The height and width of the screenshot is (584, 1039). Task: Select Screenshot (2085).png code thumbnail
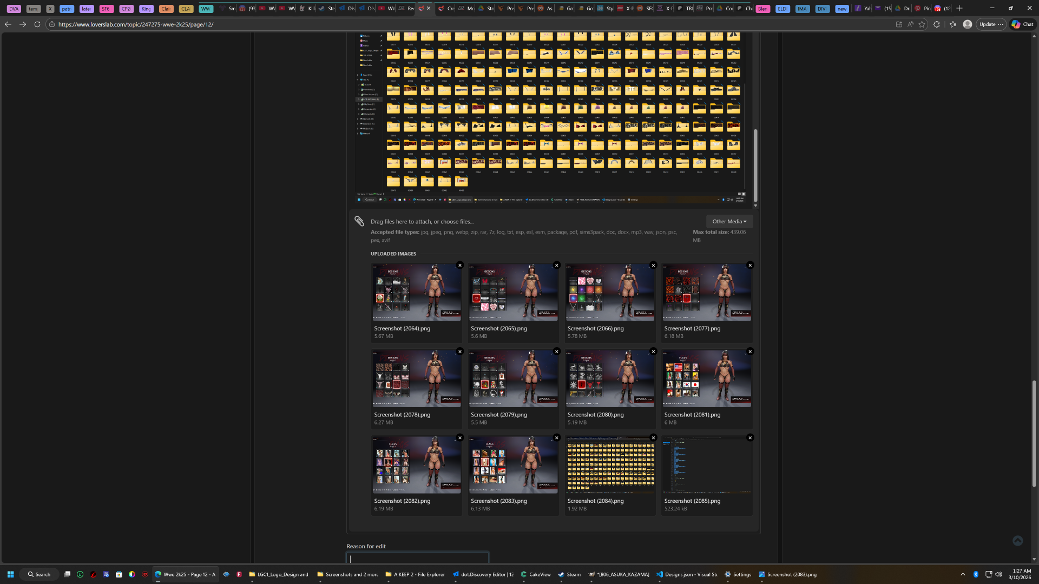[707, 465]
